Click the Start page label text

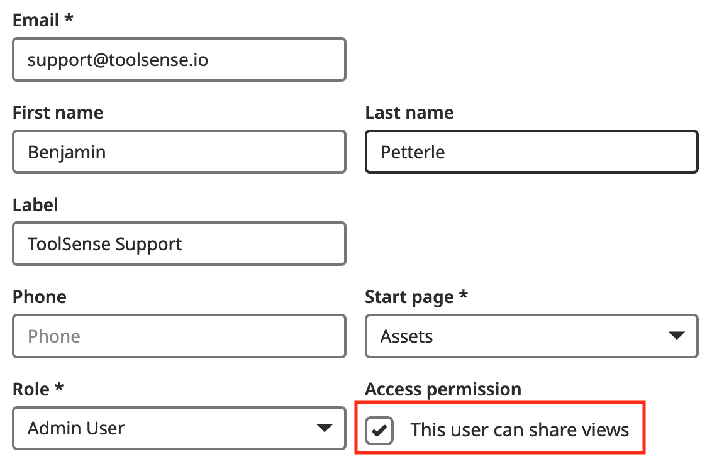point(409,297)
